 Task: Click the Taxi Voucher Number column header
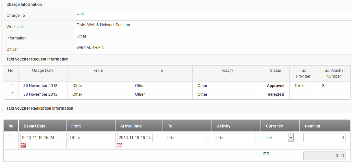[x=334, y=73]
